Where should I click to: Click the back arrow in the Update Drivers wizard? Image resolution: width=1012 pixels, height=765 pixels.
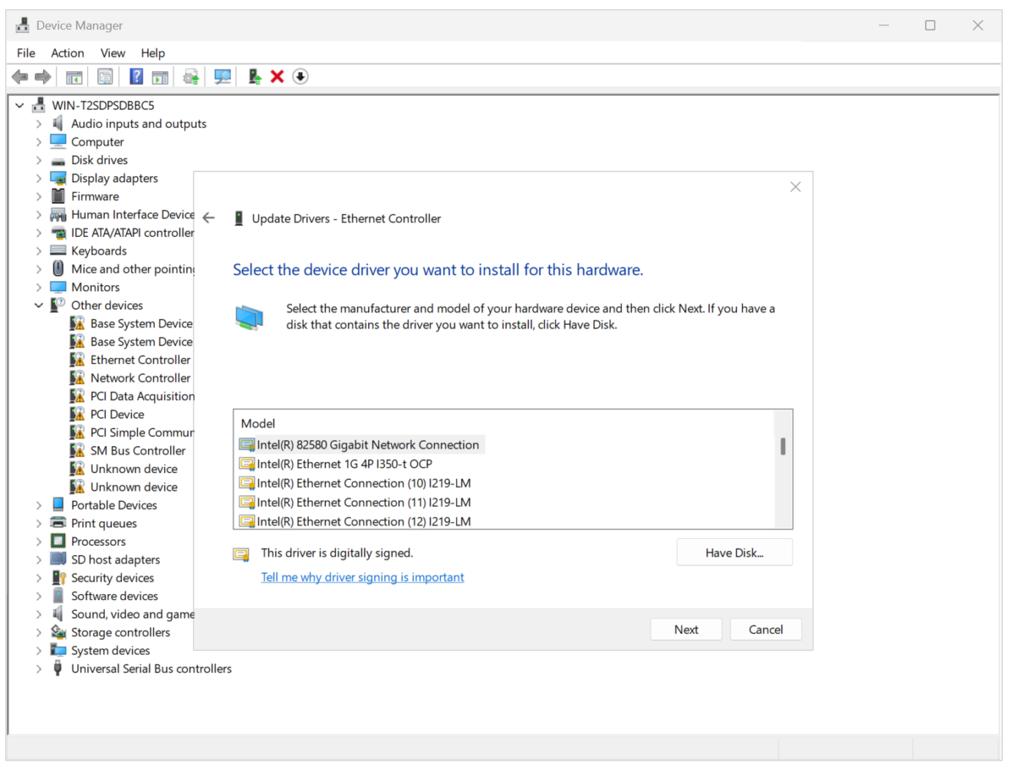(208, 218)
